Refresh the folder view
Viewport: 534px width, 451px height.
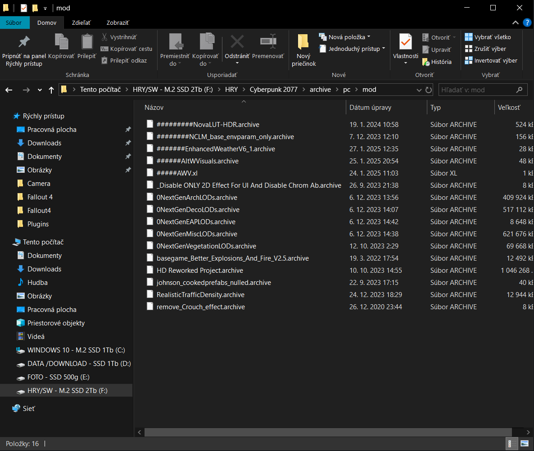pyautogui.click(x=429, y=90)
